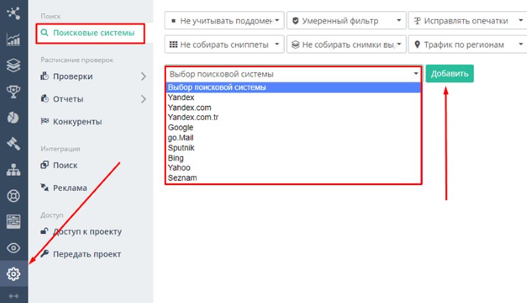Image resolution: width=527 pixels, height=303 pixels.
Task: Click the key icon of Передать проект
Action: pyautogui.click(x=44, y=254)
